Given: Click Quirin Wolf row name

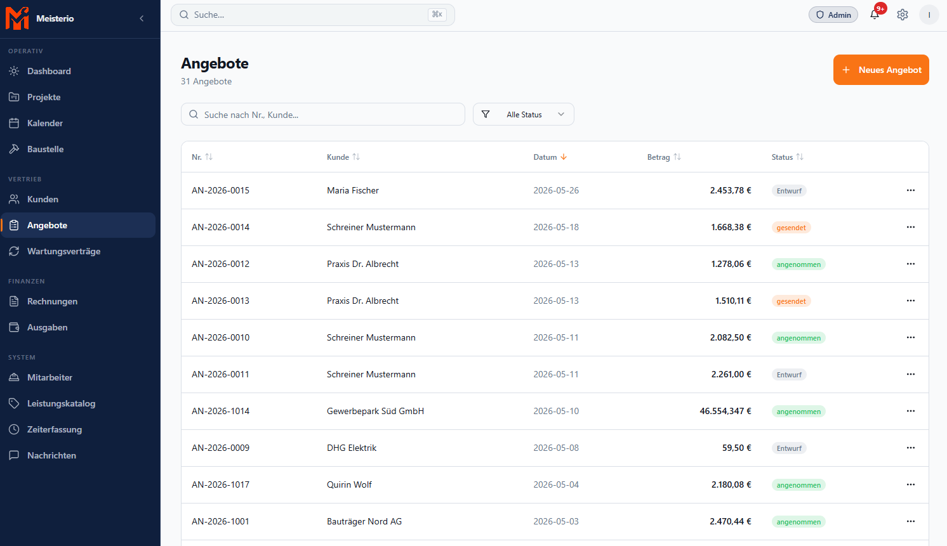Looking at the screenshot, I should 349,484.
